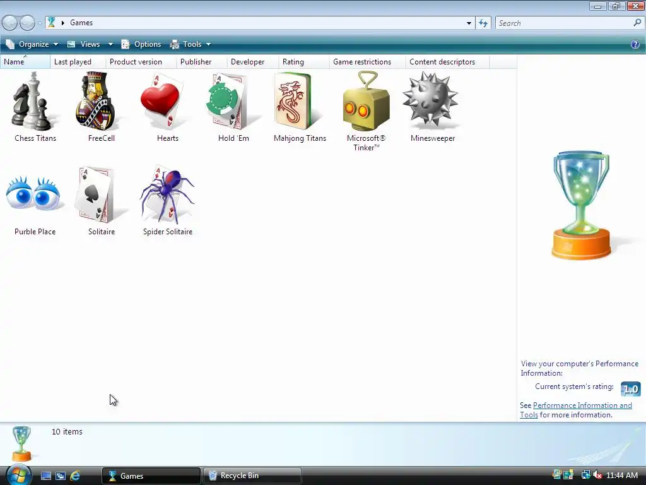
Task: Click Switch between windows quick launch icon
Action: [61, 476]
